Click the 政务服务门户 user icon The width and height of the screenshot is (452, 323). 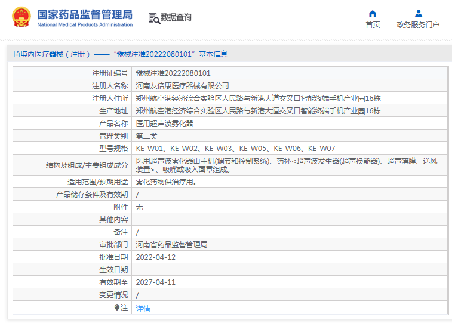[419, 13]
